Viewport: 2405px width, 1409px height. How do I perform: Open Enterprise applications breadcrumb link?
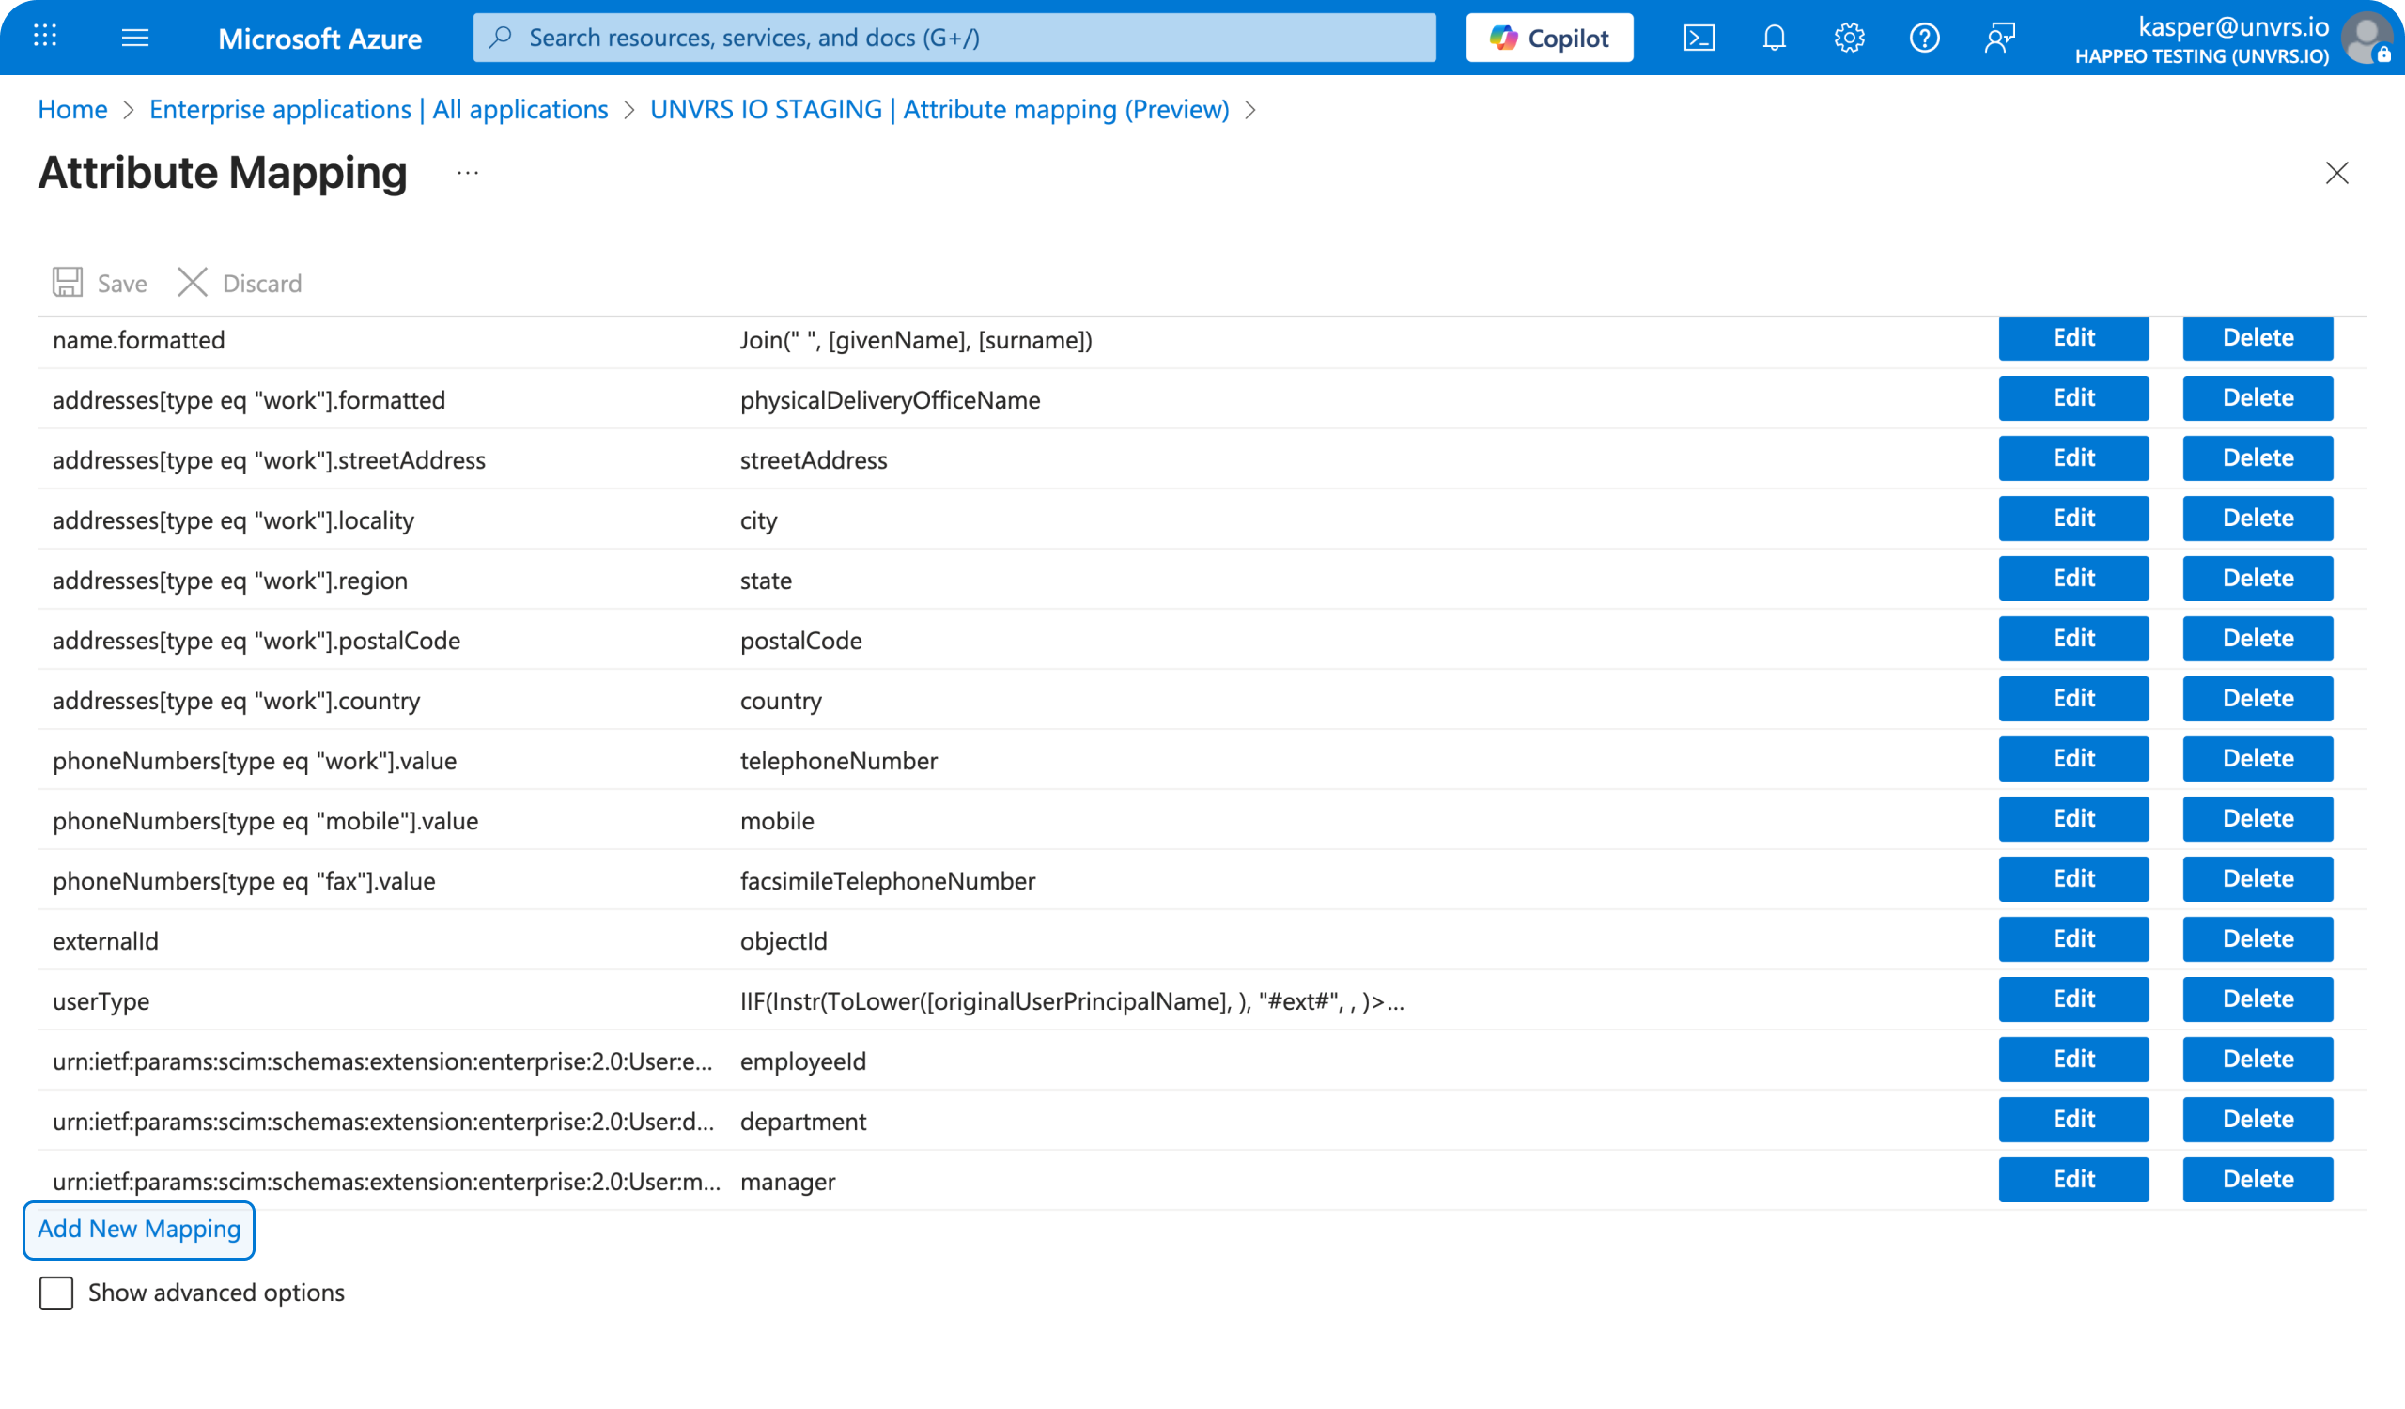pyautogui.click(x=378, y=109)
